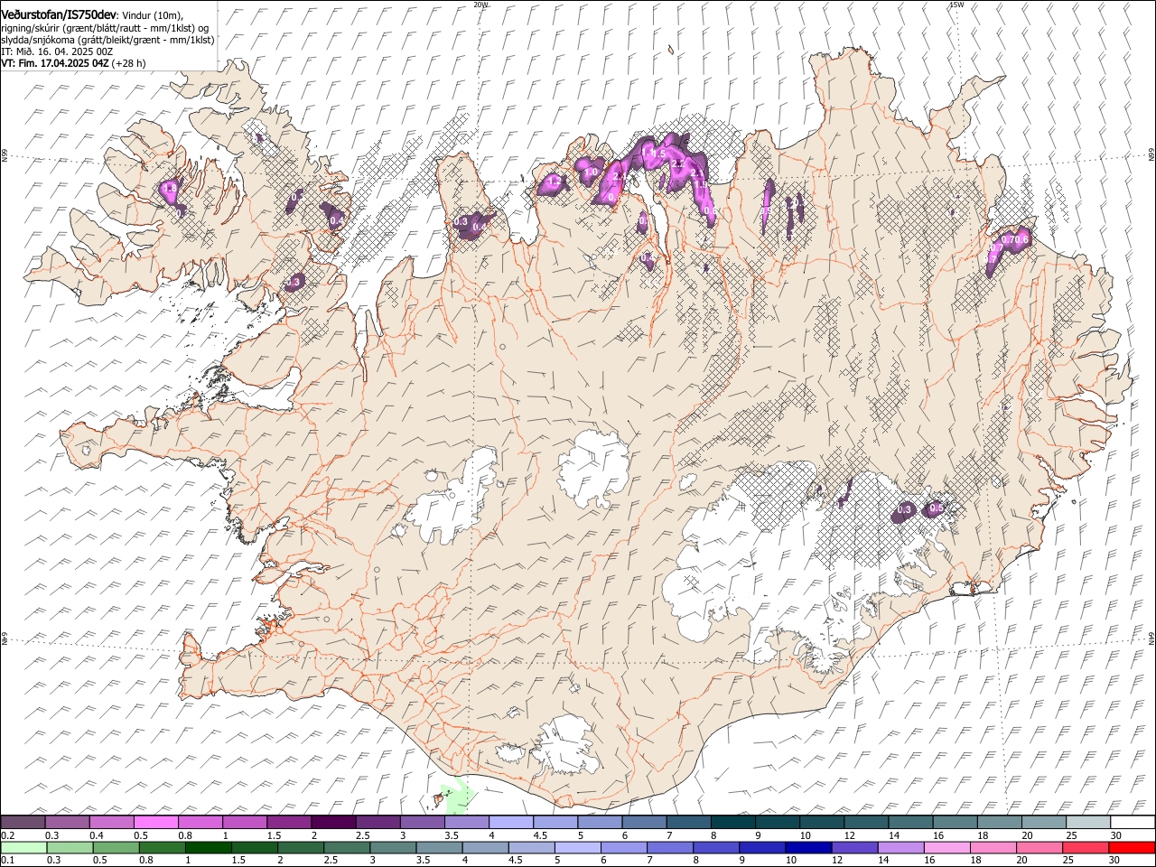Click the 20W longitude label
This screenshot has width=1156, height=867.
480,5
